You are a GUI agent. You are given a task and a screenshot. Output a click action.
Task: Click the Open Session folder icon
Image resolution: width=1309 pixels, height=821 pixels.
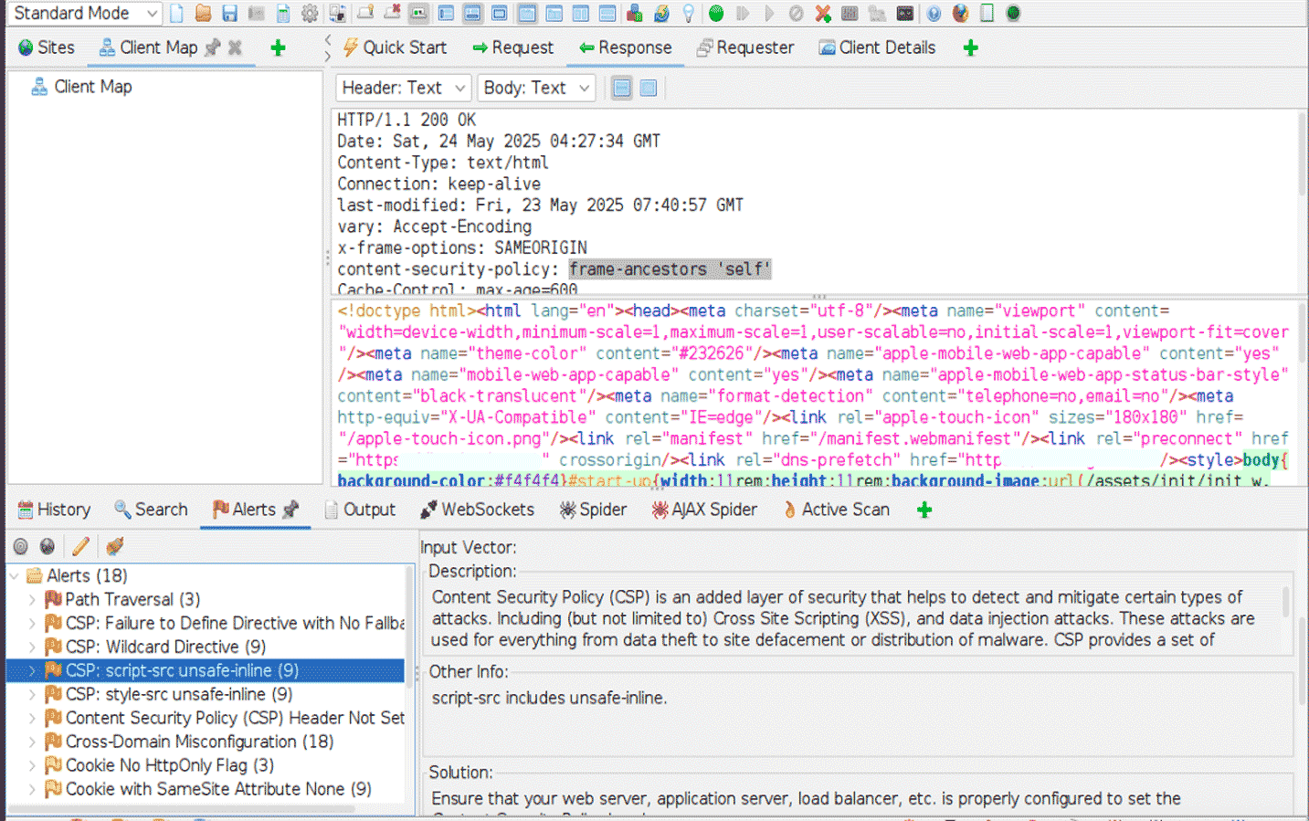coord(203,13)
